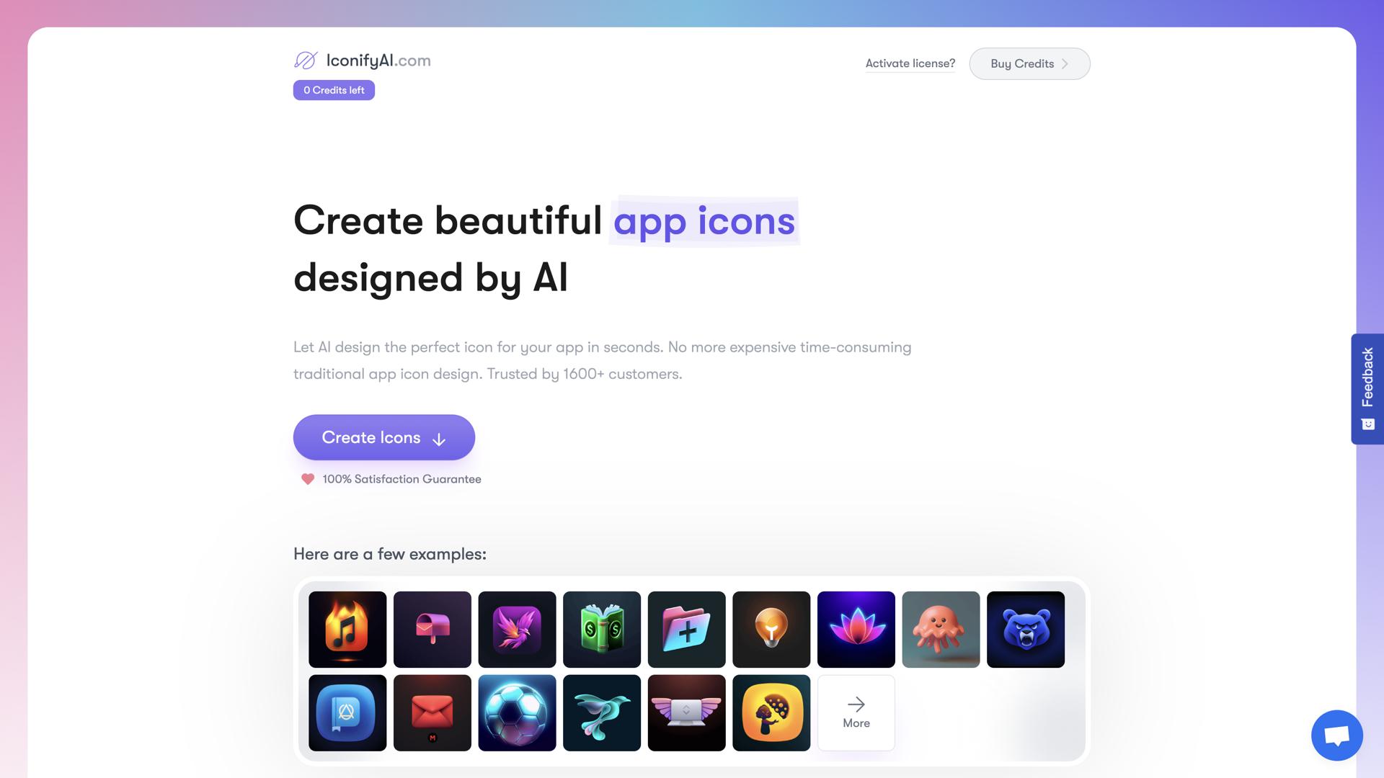Click the Create Icons button

pos(384,437)
